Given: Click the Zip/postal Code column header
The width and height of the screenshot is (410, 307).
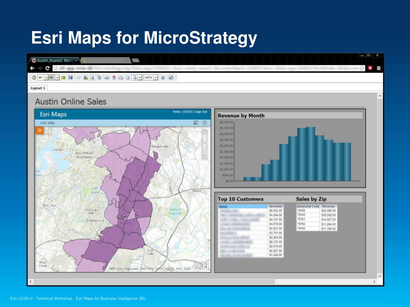Looking at the screenshot, I should [x=308, y=206].
